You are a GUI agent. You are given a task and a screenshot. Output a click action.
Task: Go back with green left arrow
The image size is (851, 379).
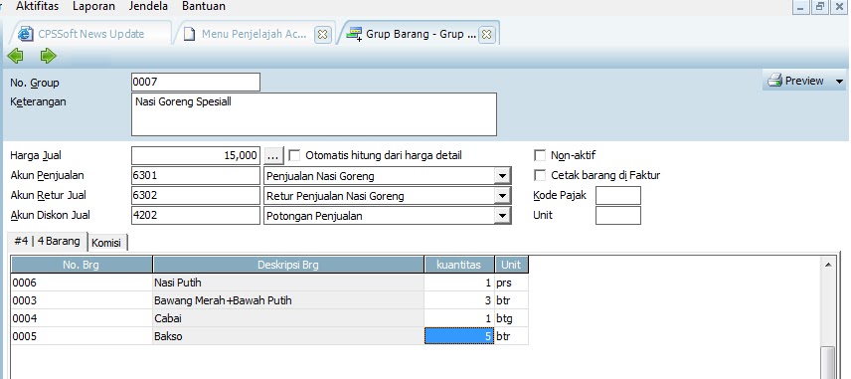(x=16, y=56)
